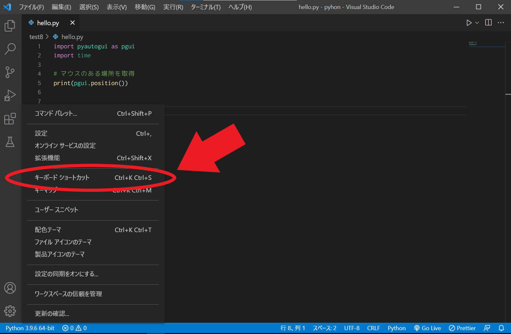Open Run and Debug view icon
511x334 pixels.
(10, 95)
